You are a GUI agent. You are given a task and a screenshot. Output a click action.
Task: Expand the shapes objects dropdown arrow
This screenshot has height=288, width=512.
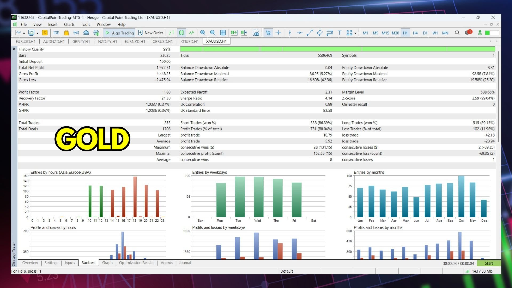[355, 33]
